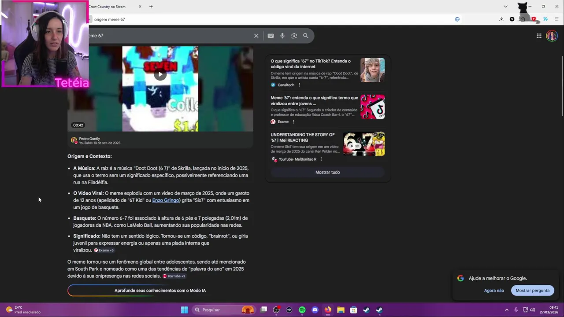Show hidden system tray icons
This screenshot has height=317, width=564.
point(506,310)
